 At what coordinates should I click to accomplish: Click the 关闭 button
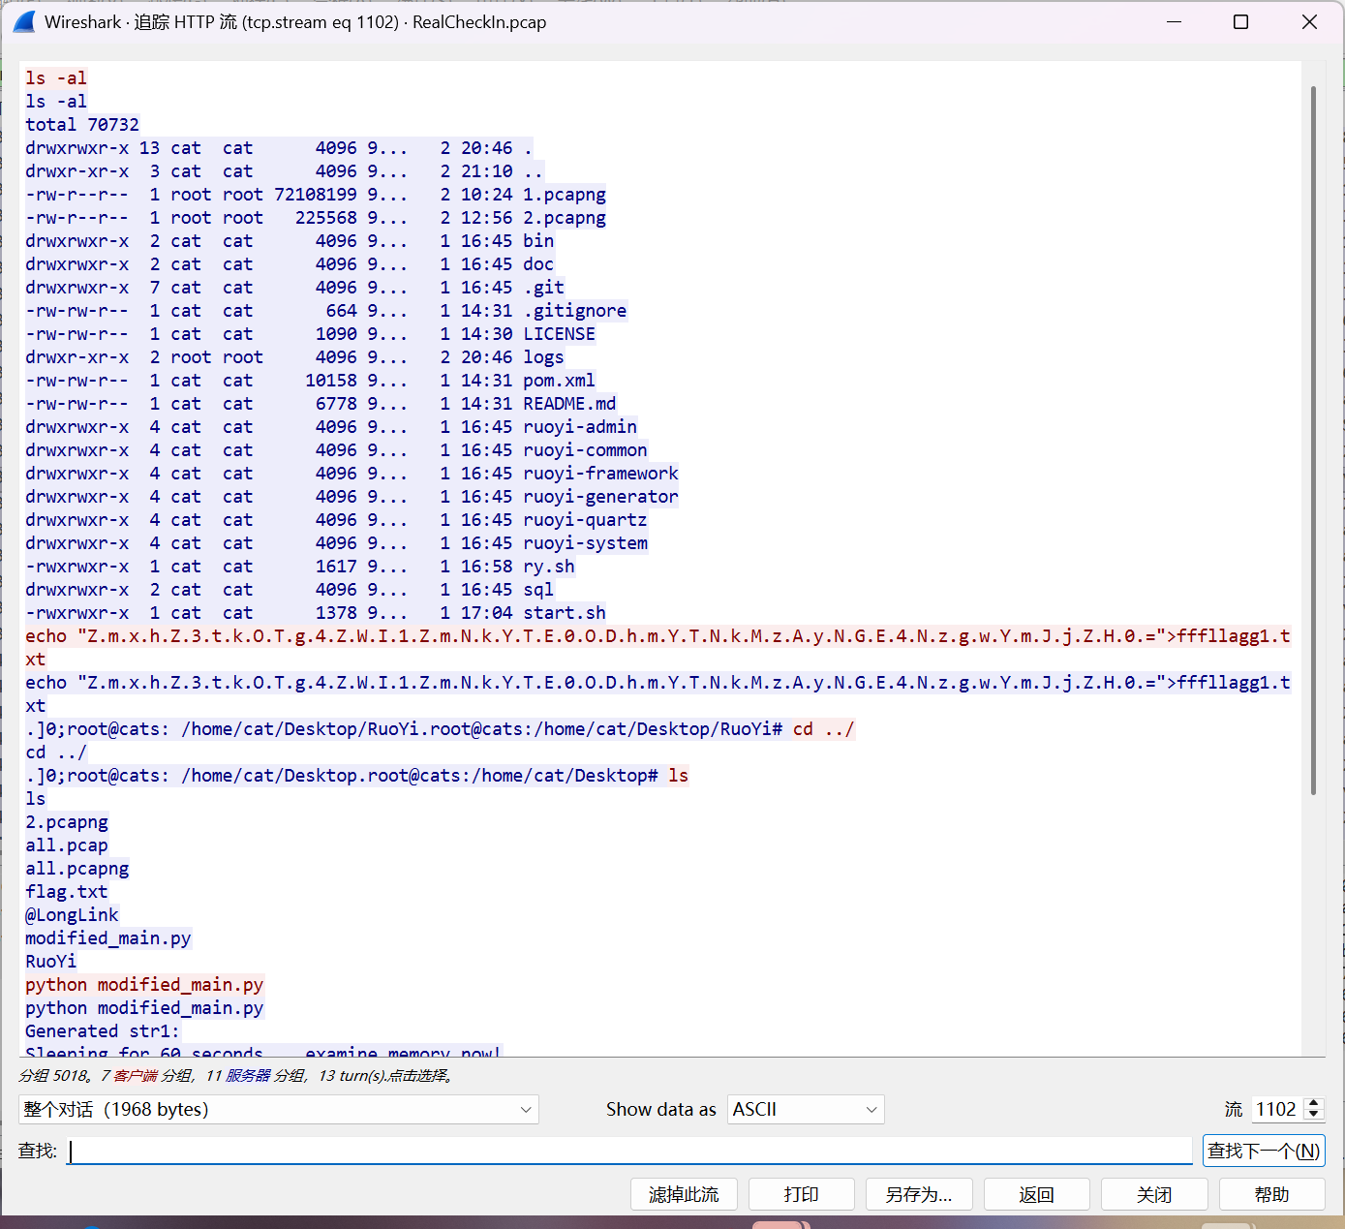[x=1154, y=1194]
